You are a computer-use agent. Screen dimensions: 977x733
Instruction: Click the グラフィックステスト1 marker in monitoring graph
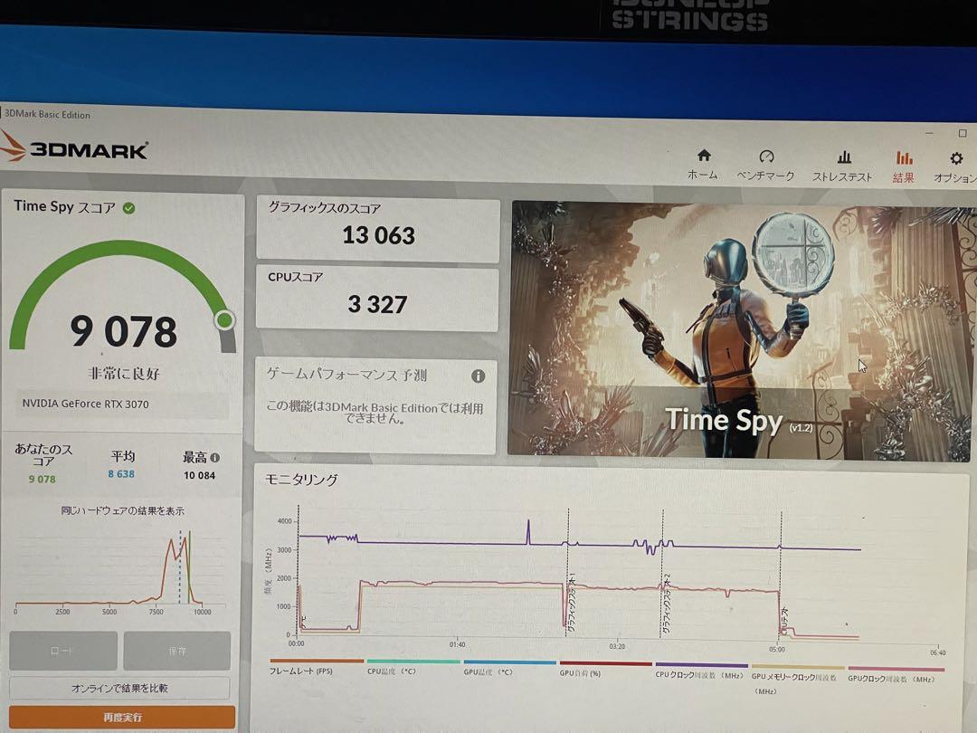point(572,604)
